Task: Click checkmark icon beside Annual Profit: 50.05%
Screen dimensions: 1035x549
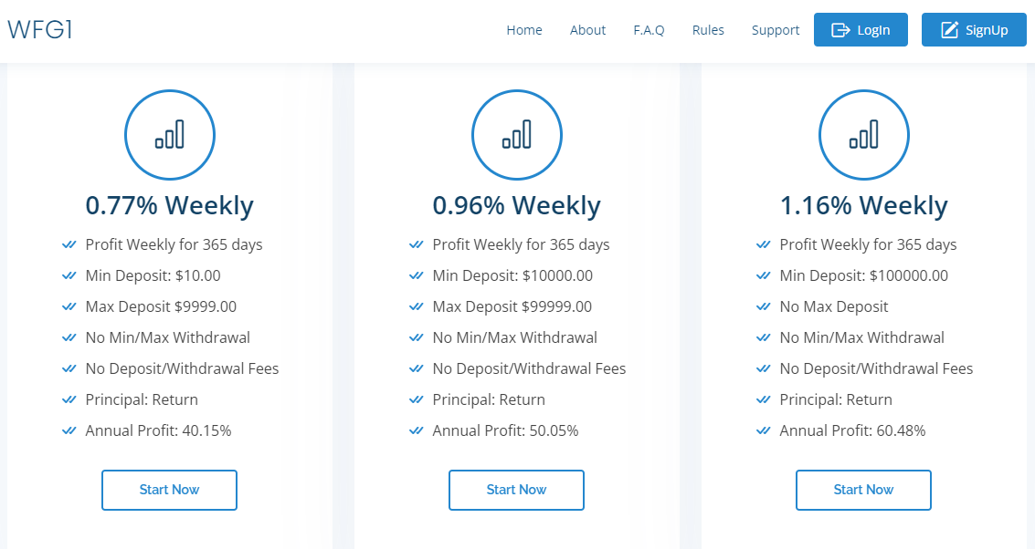Action: pos(416,430)
